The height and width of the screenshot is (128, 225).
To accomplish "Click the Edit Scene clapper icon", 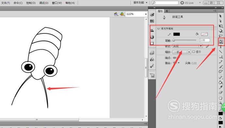I will (116, 14).
